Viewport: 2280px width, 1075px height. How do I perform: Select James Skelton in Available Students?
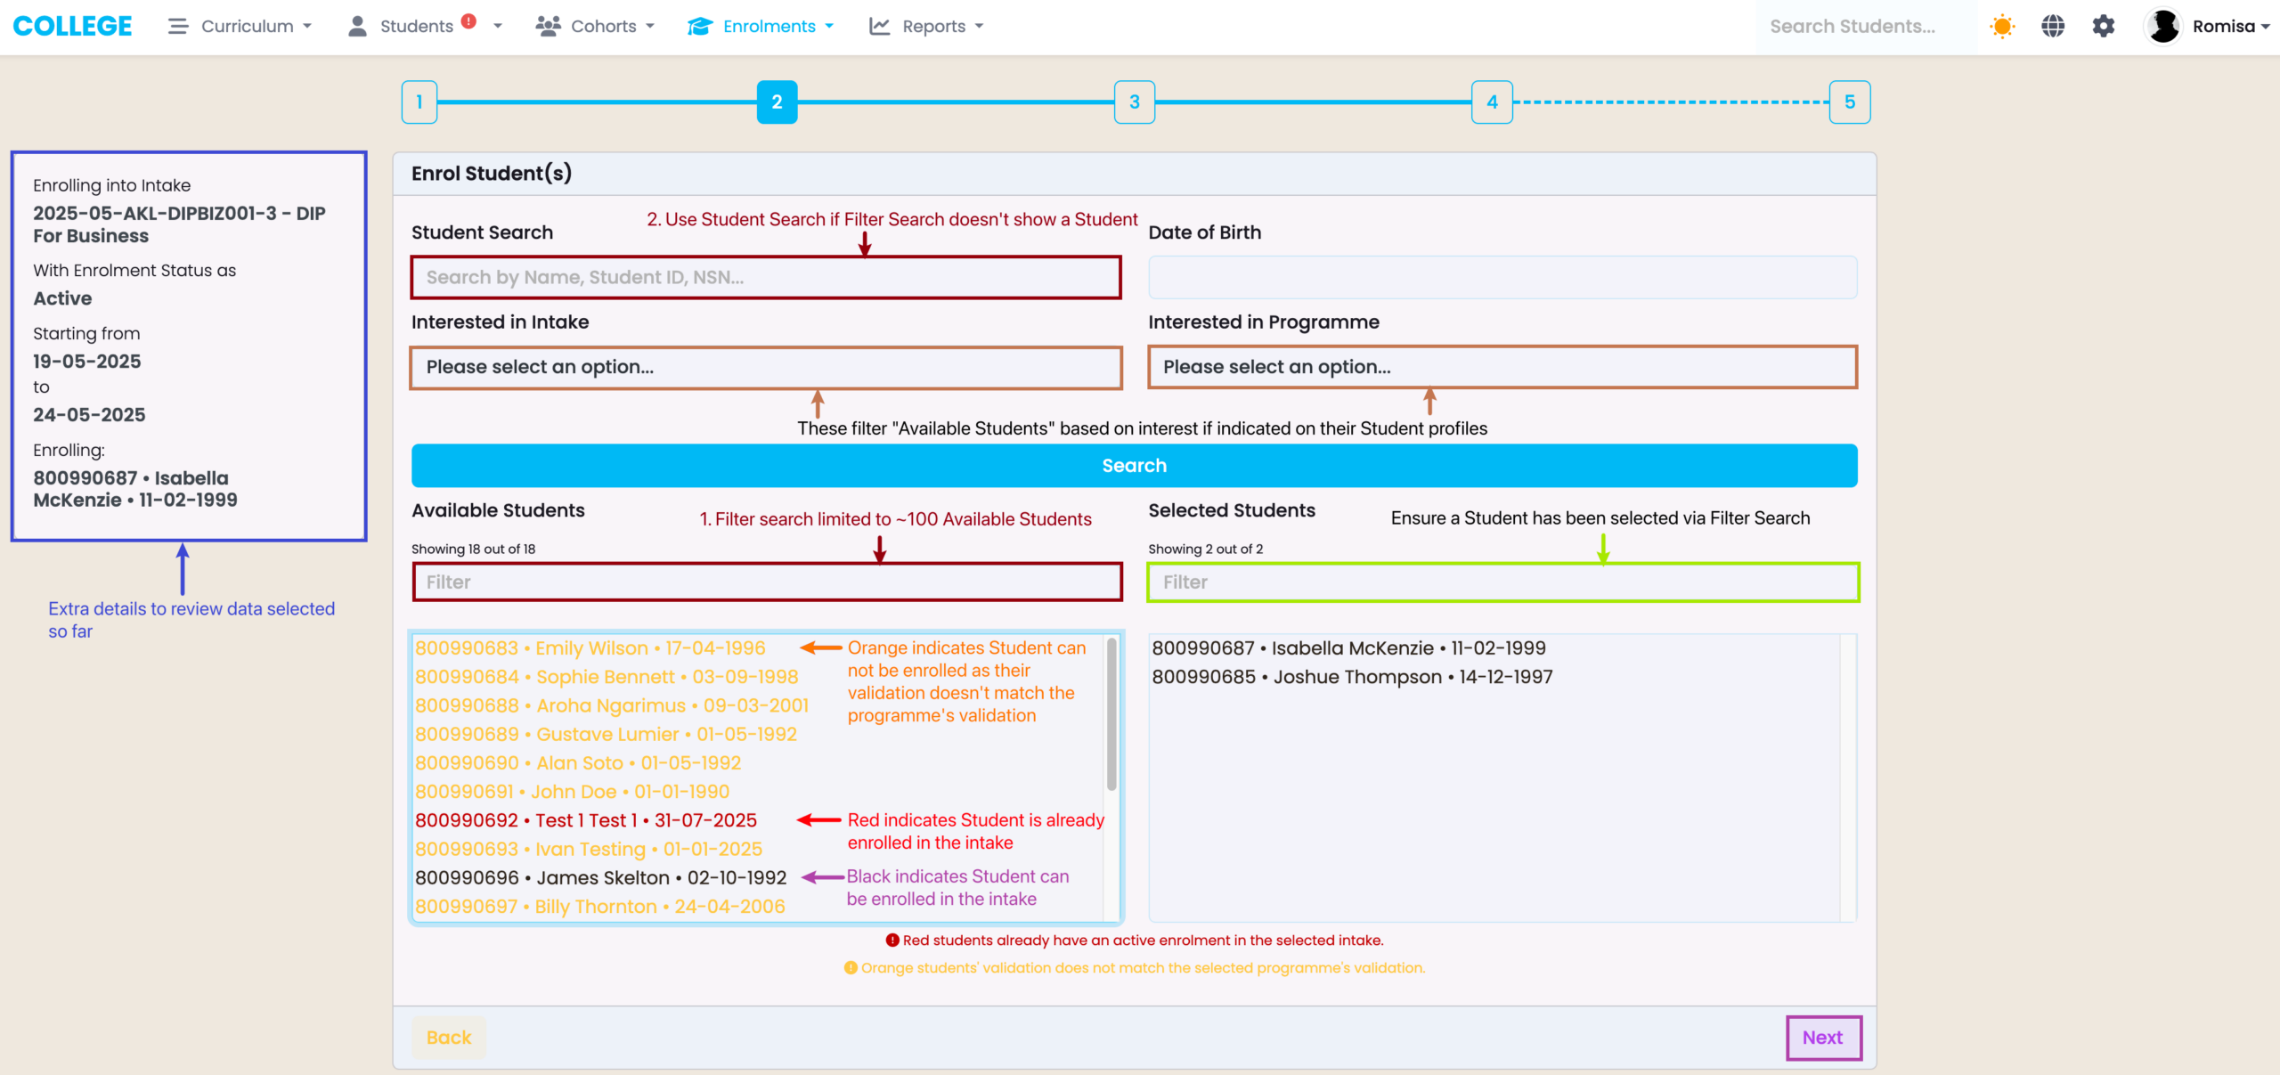click(x=601, y=878)
